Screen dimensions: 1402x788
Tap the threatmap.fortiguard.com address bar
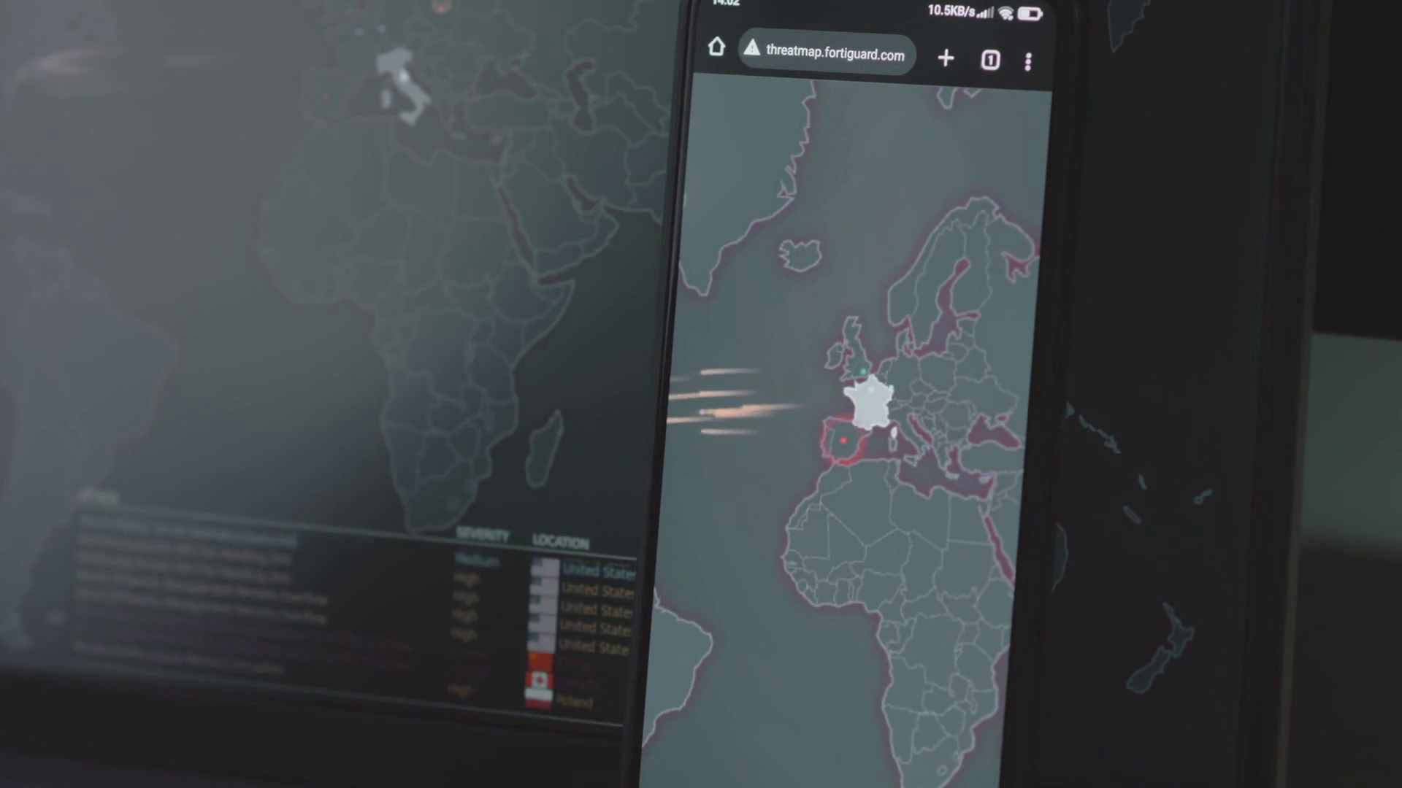835,53
